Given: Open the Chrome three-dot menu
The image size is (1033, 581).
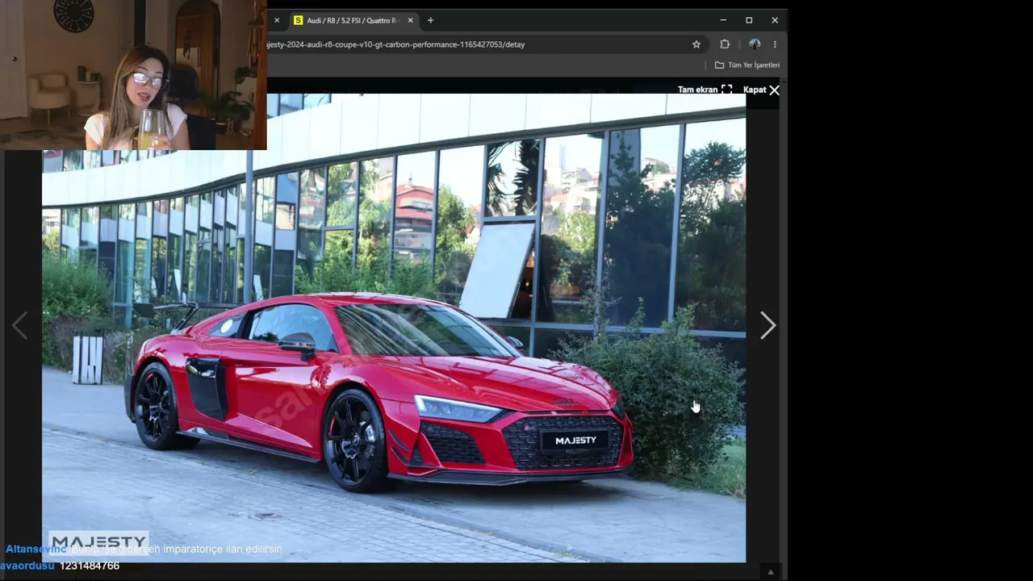Looking at the screenshot, I should pyautogui.click(x=775, y=44).
